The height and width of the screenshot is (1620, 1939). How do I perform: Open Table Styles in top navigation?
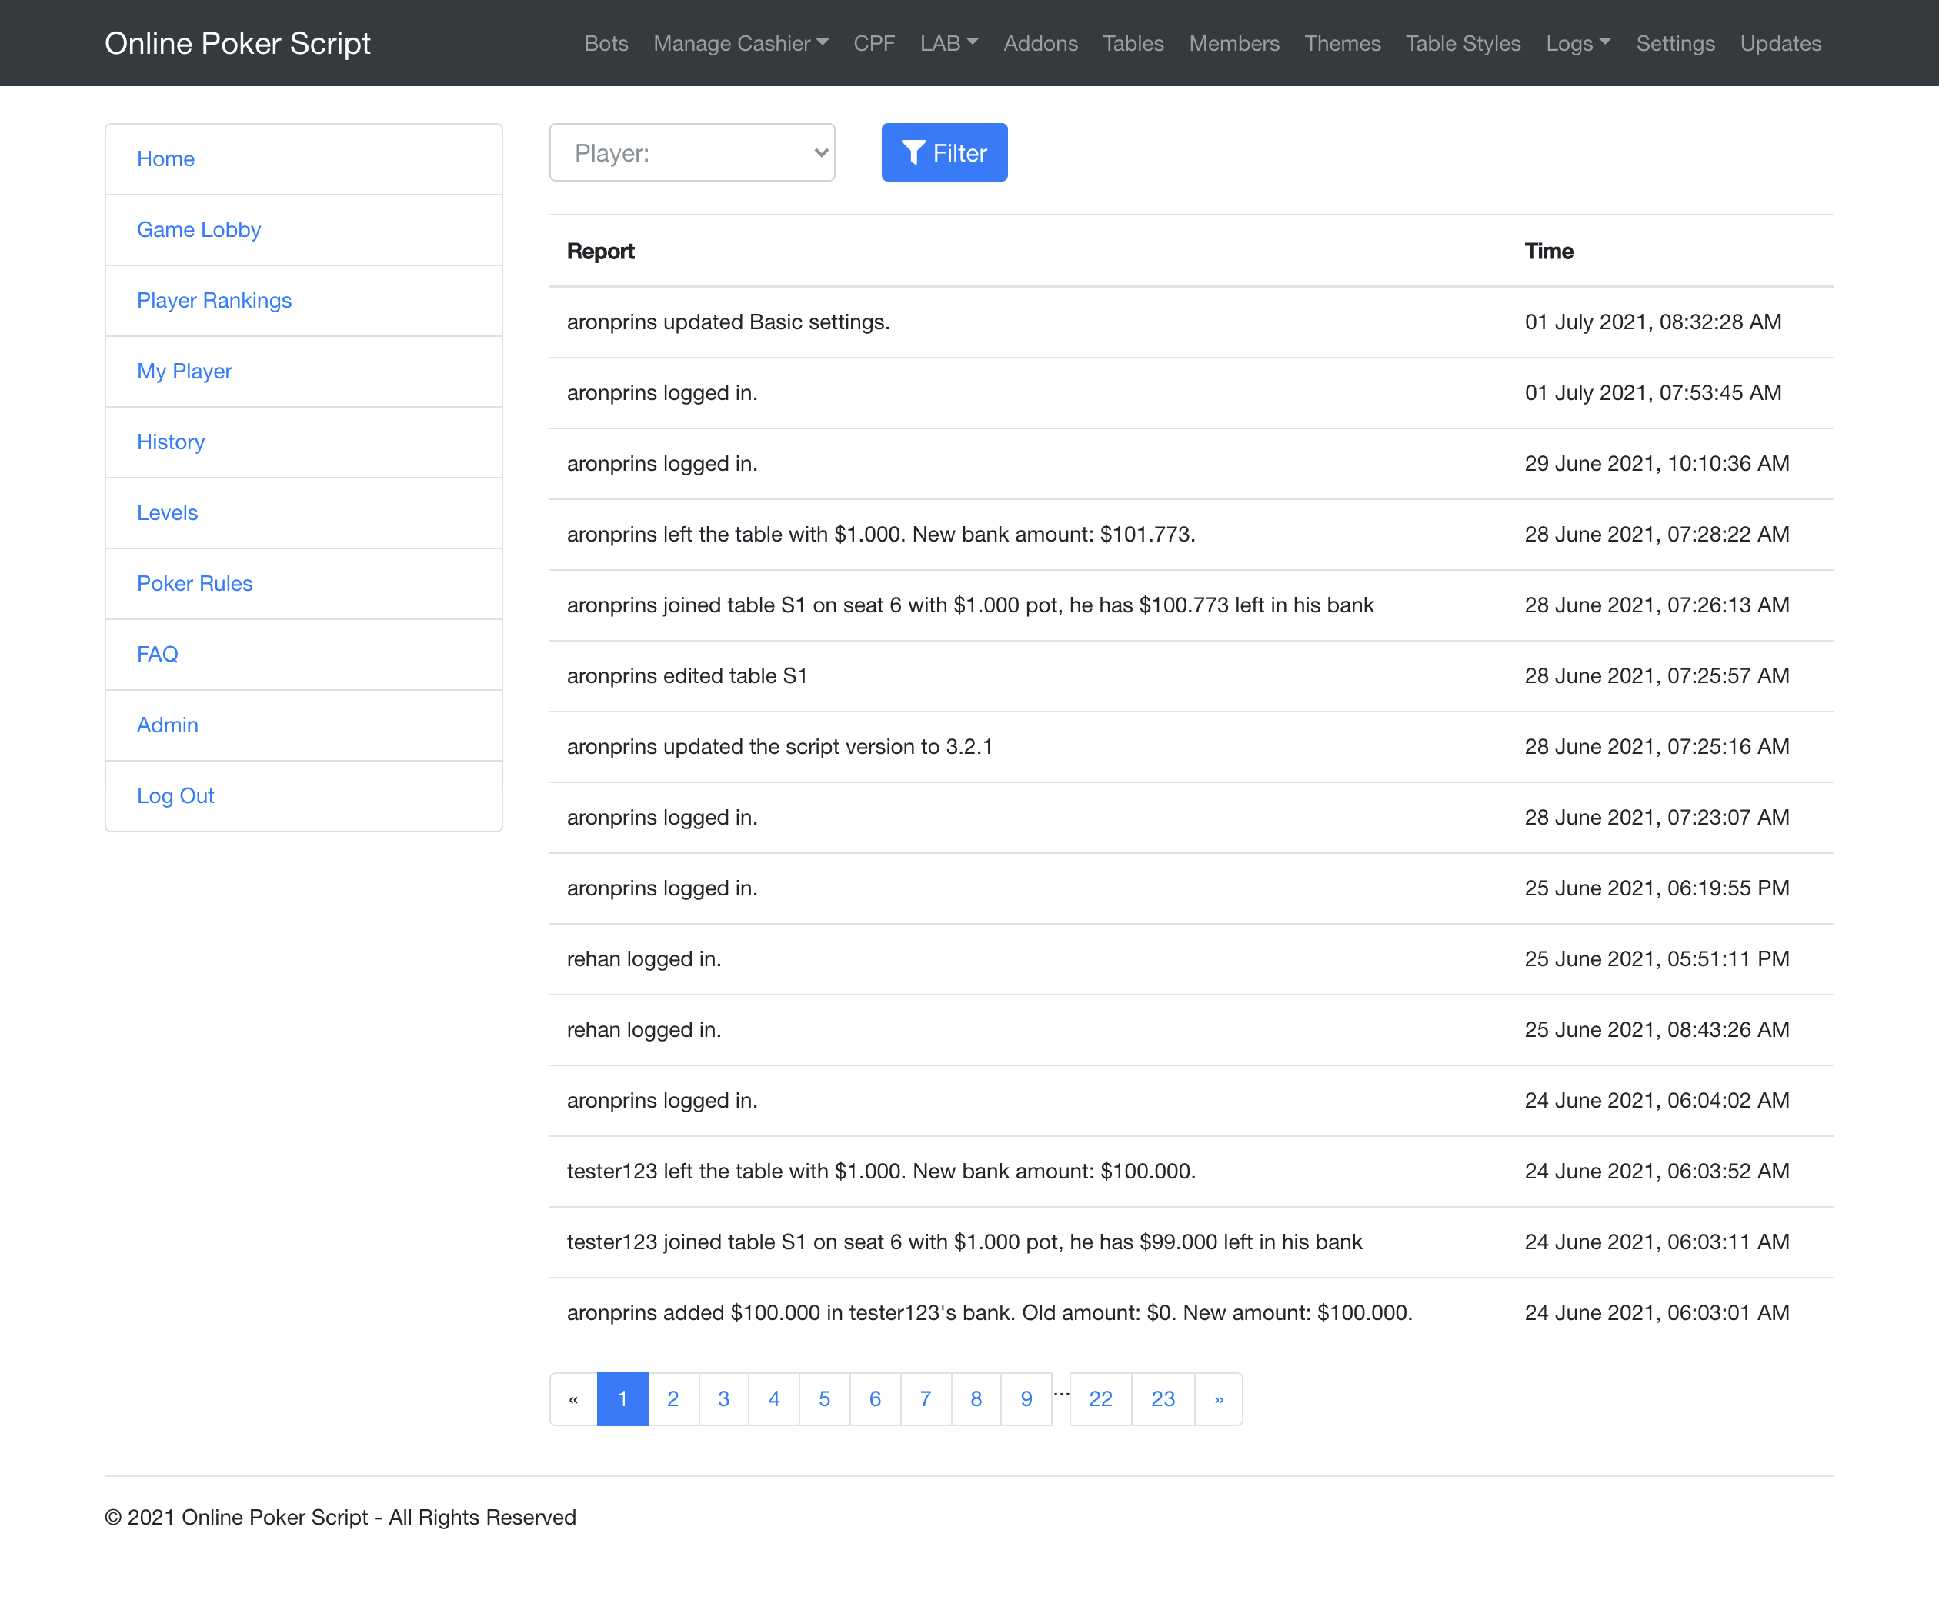[x=1463, y=43]
